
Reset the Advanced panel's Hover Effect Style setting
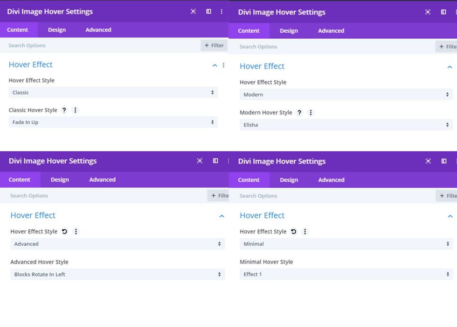(65, 231)
